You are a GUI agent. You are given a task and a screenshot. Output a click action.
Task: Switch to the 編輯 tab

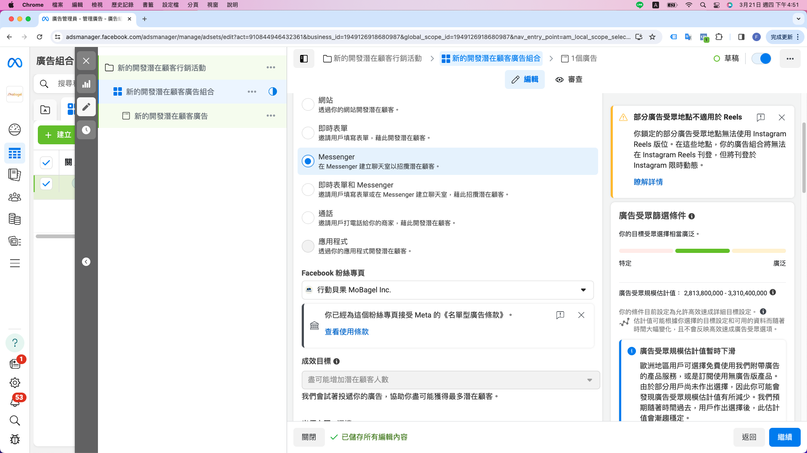click(525, 80)
